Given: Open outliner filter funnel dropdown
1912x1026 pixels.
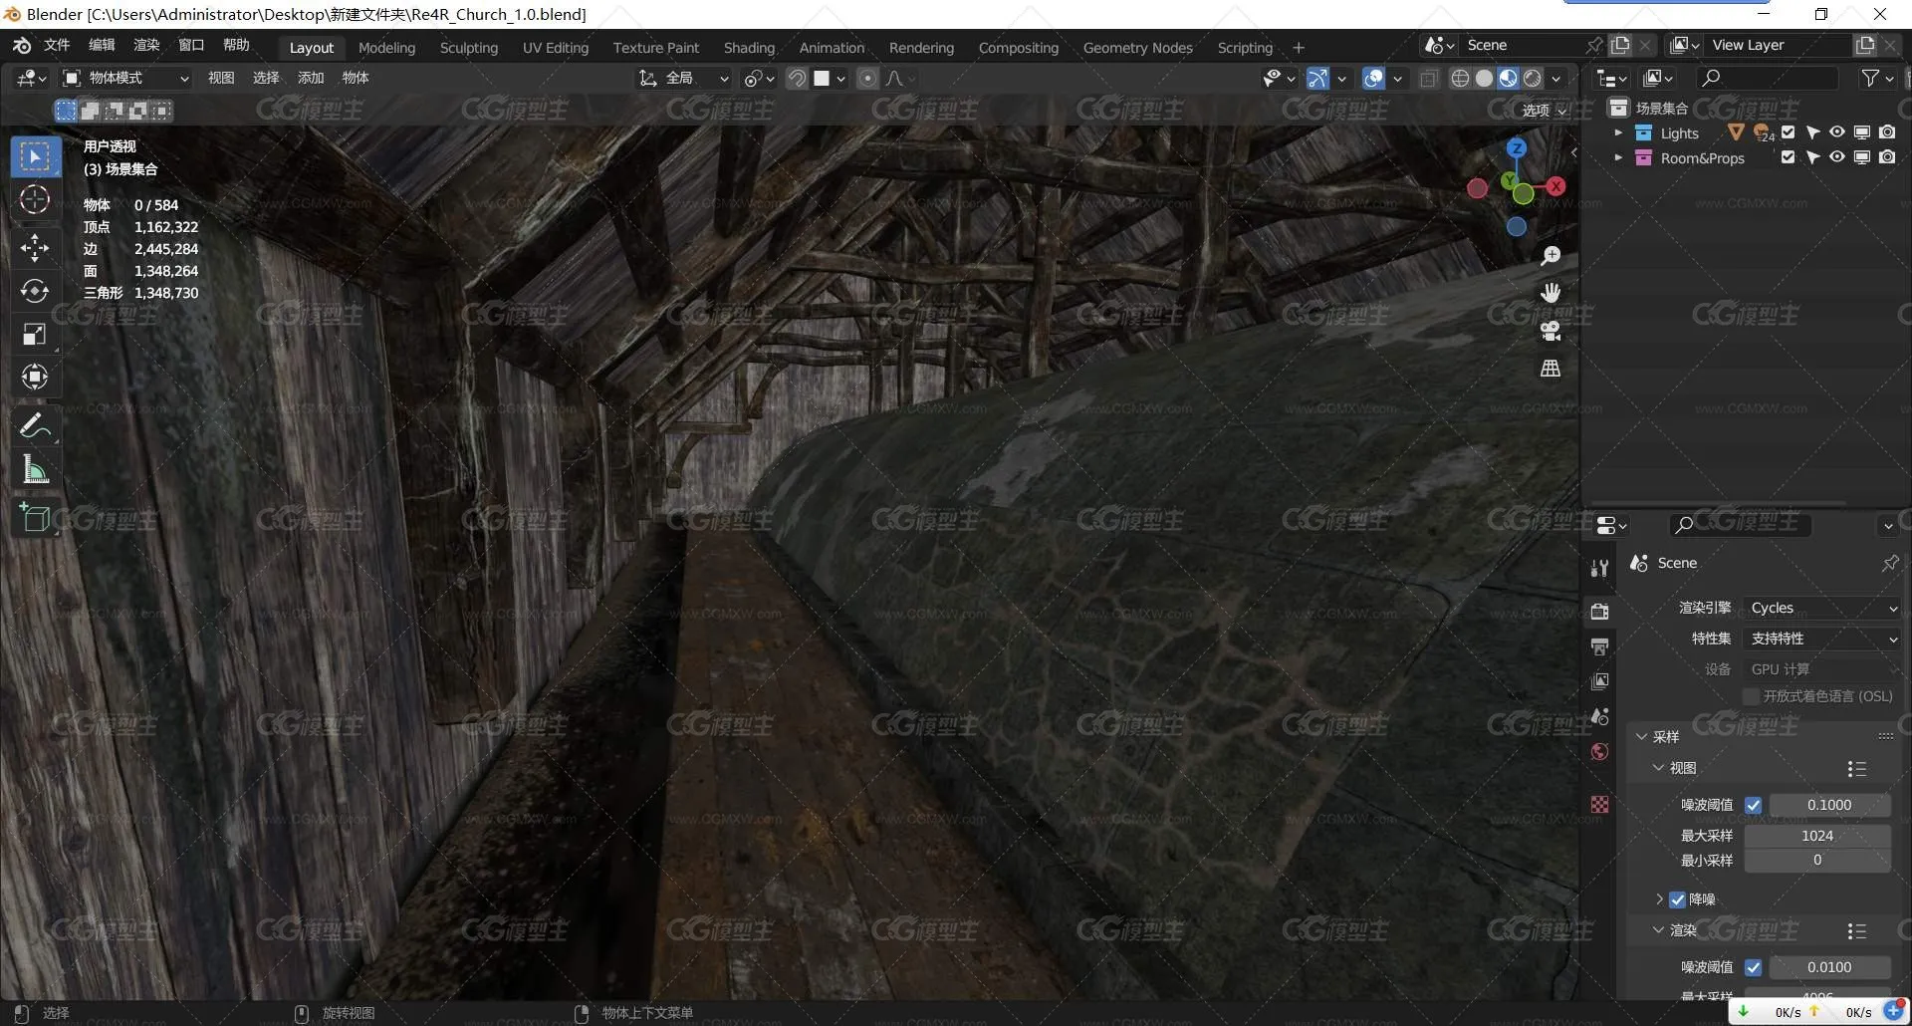Looking at the screenshot, I should tap(1876, 78).
